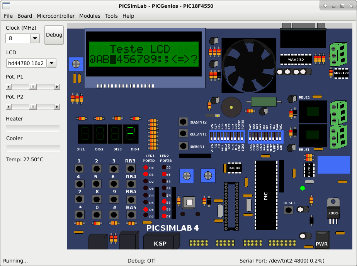Open the Help menu
This screenshot has width=357, height=266.
[x=128, y=16]
